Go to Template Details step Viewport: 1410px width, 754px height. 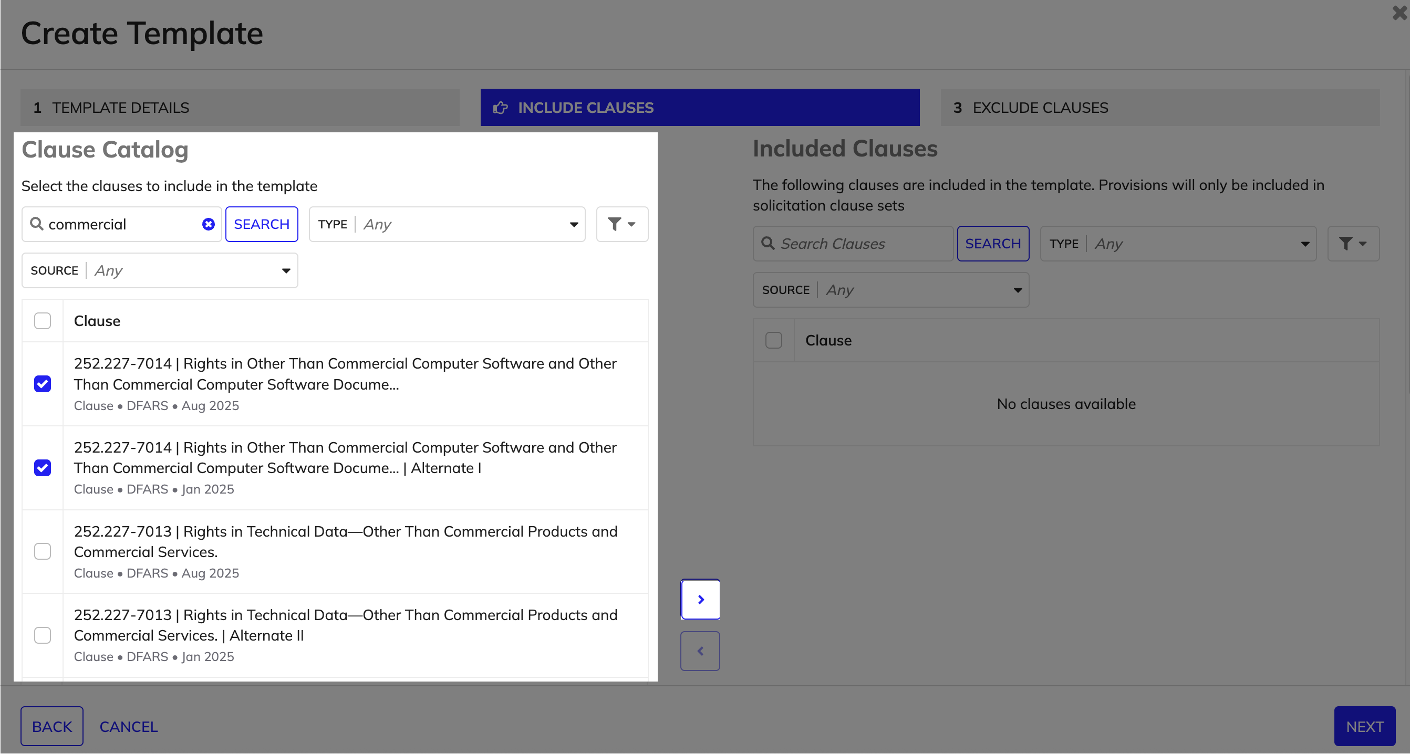(x=240, y=108)
